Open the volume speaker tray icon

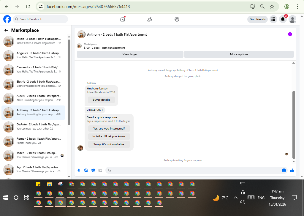(243, 202)
